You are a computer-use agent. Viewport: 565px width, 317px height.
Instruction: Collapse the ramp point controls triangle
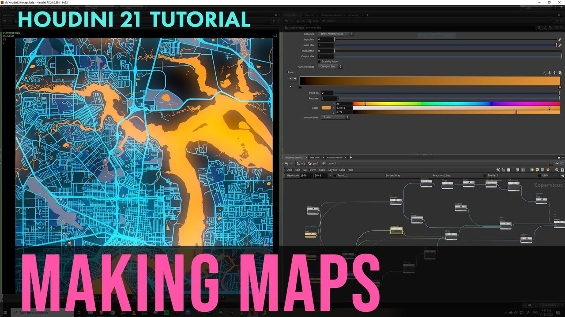coord(290,87)
